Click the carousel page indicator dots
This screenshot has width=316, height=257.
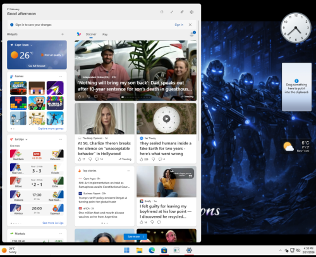tap(135, 97)
